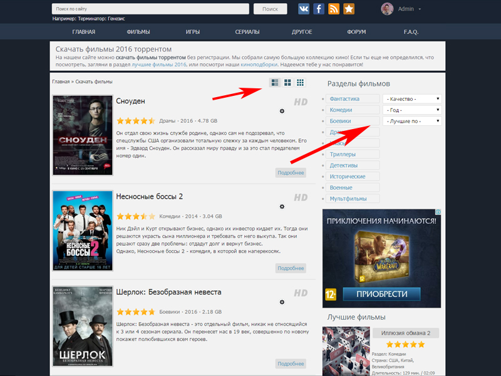Click ПРИОБРЕСТИ on the Warcraft ad

[382, 294]
